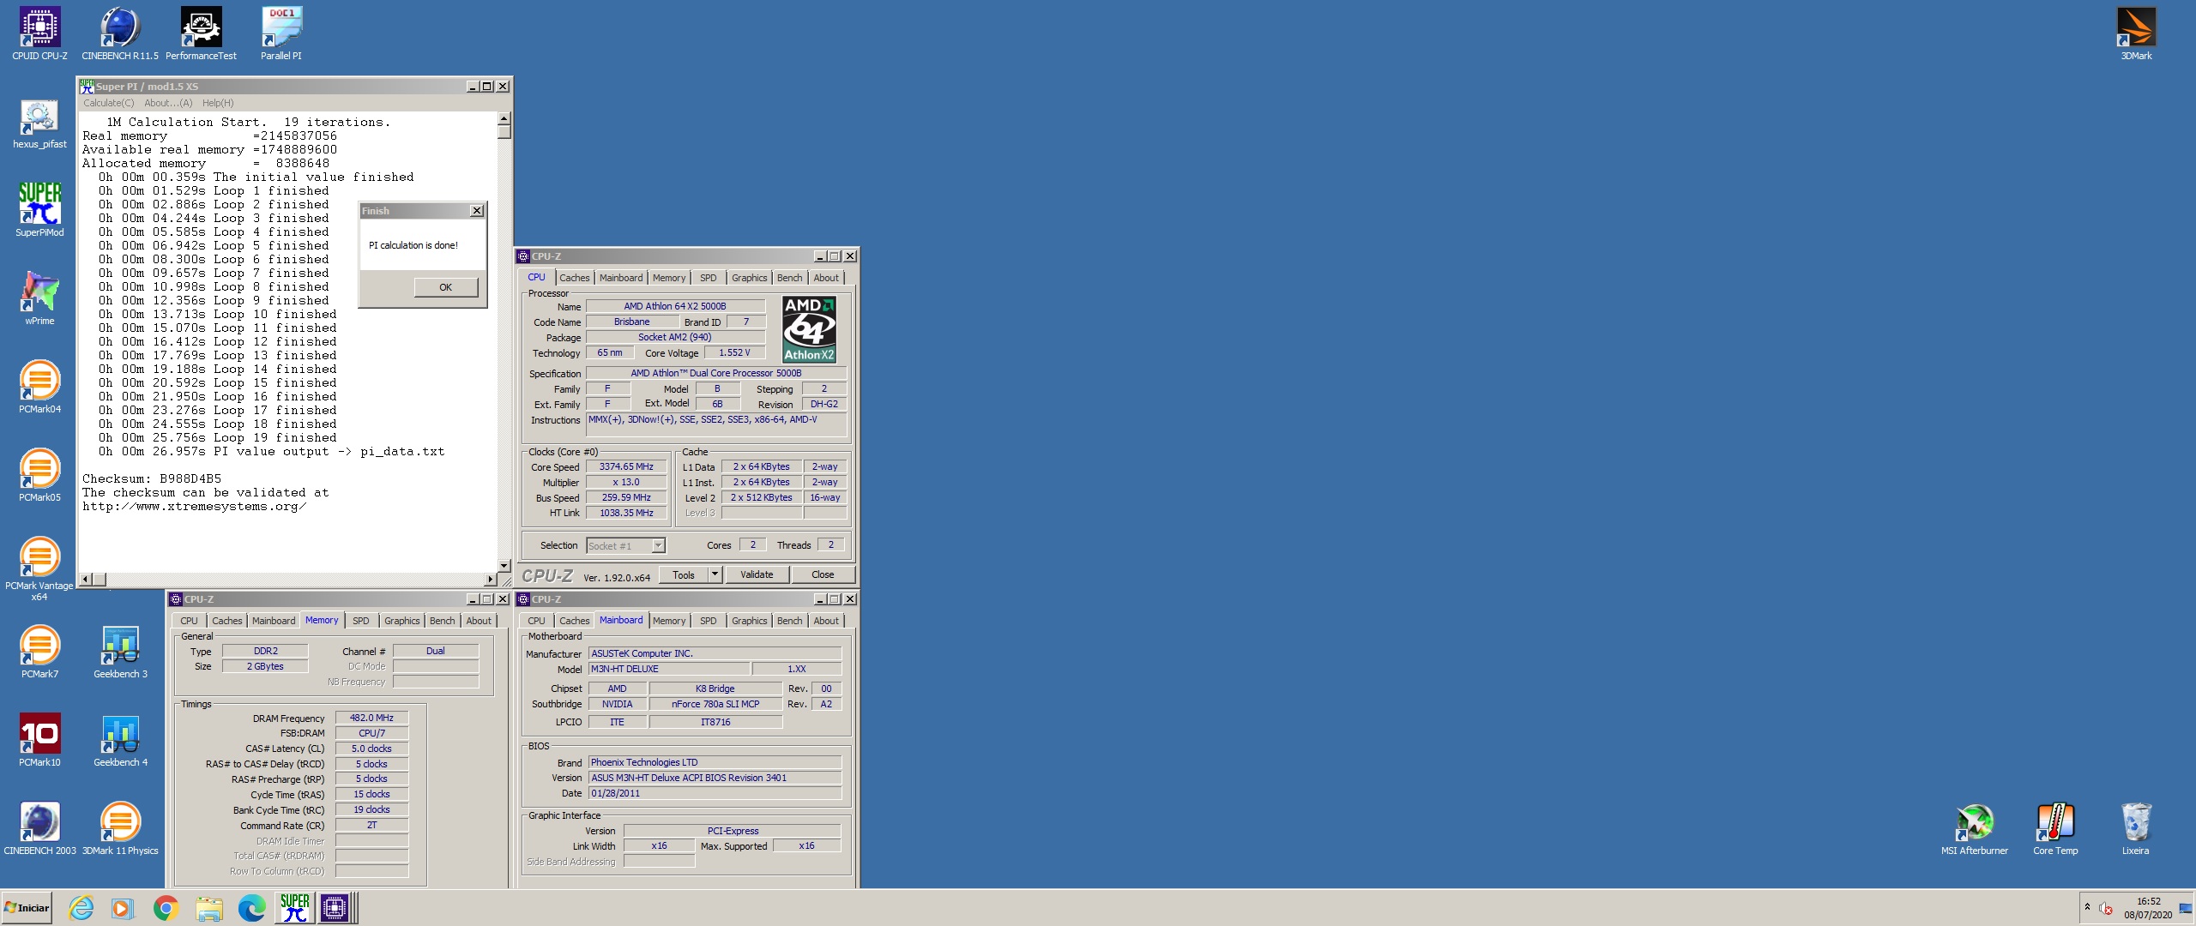Launch the CINEBENCH 2003 desktop icon
The height and width of the screenshot is (926, 2196).
tap(39, 828)
